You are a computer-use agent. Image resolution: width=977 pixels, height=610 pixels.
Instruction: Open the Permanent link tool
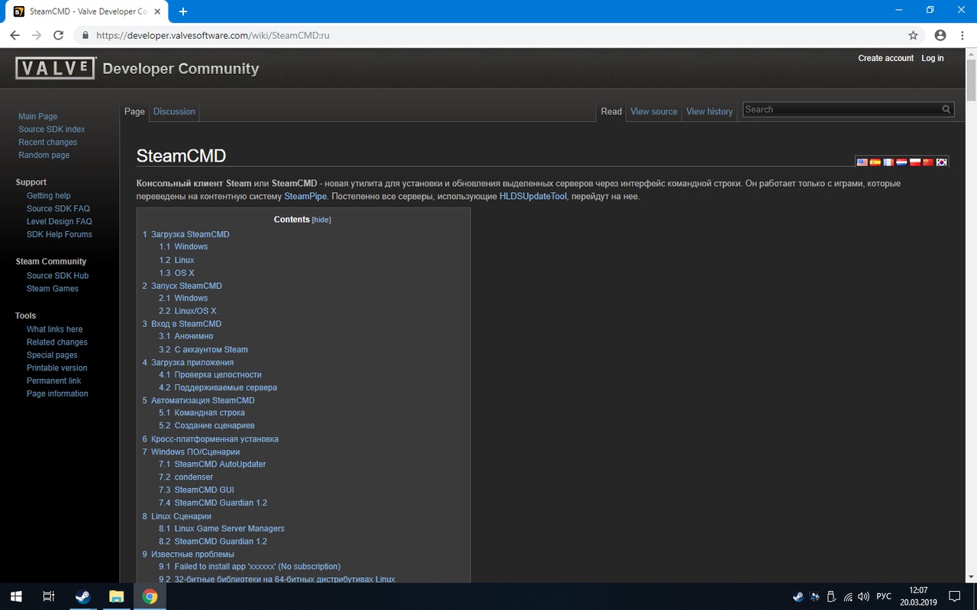(x=54, y=381)
